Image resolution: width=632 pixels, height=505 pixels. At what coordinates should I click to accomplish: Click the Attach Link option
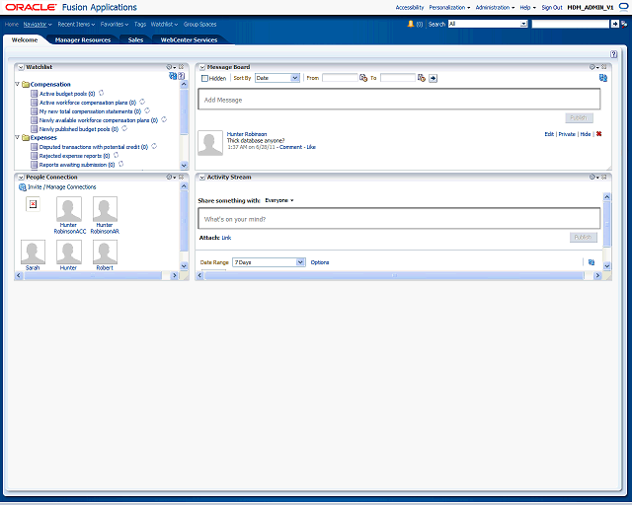tap(226, 238)
